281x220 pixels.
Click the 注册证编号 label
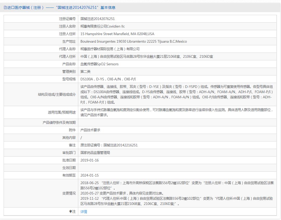pos(67,19)
